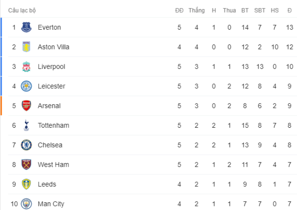297x210 pixels.
Task: Click the Câu lạc bộ column header
Action: click(22, 10)
